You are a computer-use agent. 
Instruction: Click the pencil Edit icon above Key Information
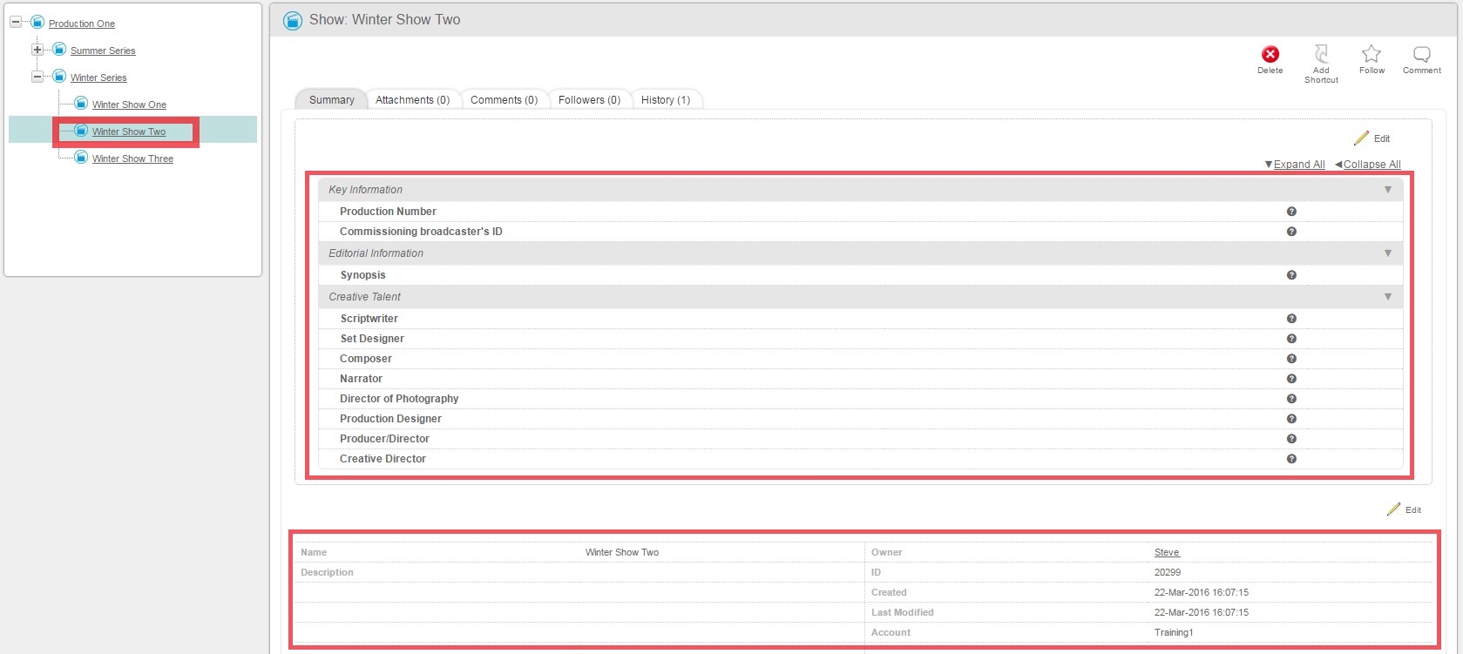[x=1362, y=138]
